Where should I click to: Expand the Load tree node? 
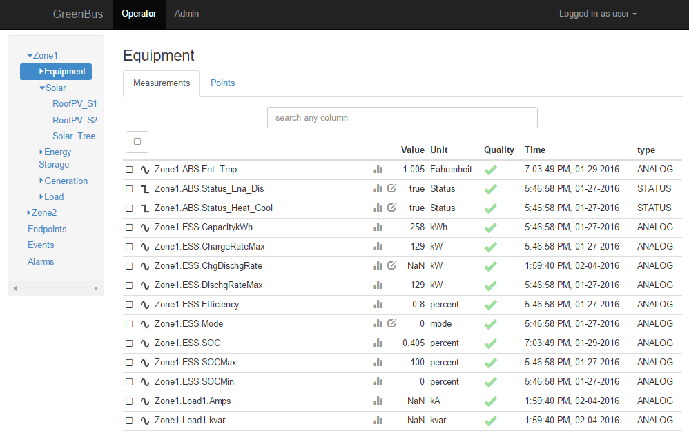(x=41, y=196)
